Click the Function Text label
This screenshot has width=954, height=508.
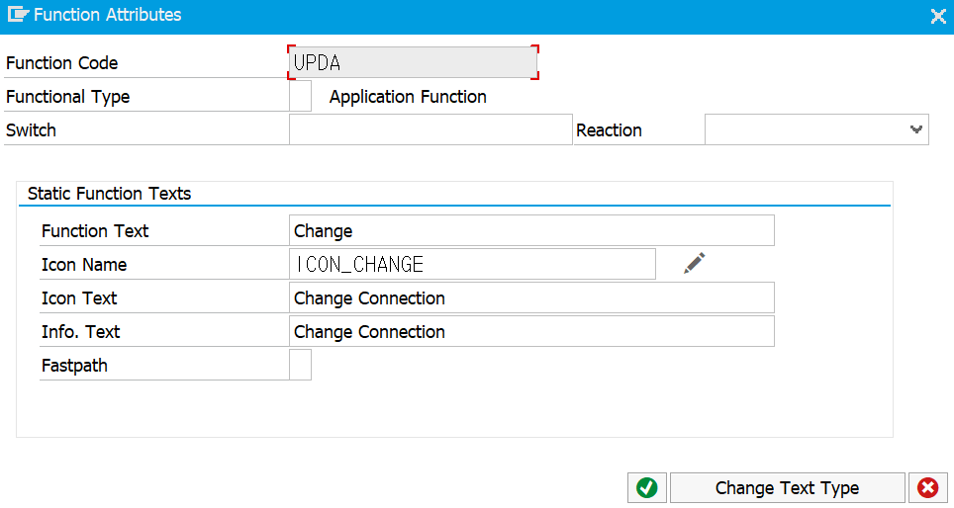95,231
